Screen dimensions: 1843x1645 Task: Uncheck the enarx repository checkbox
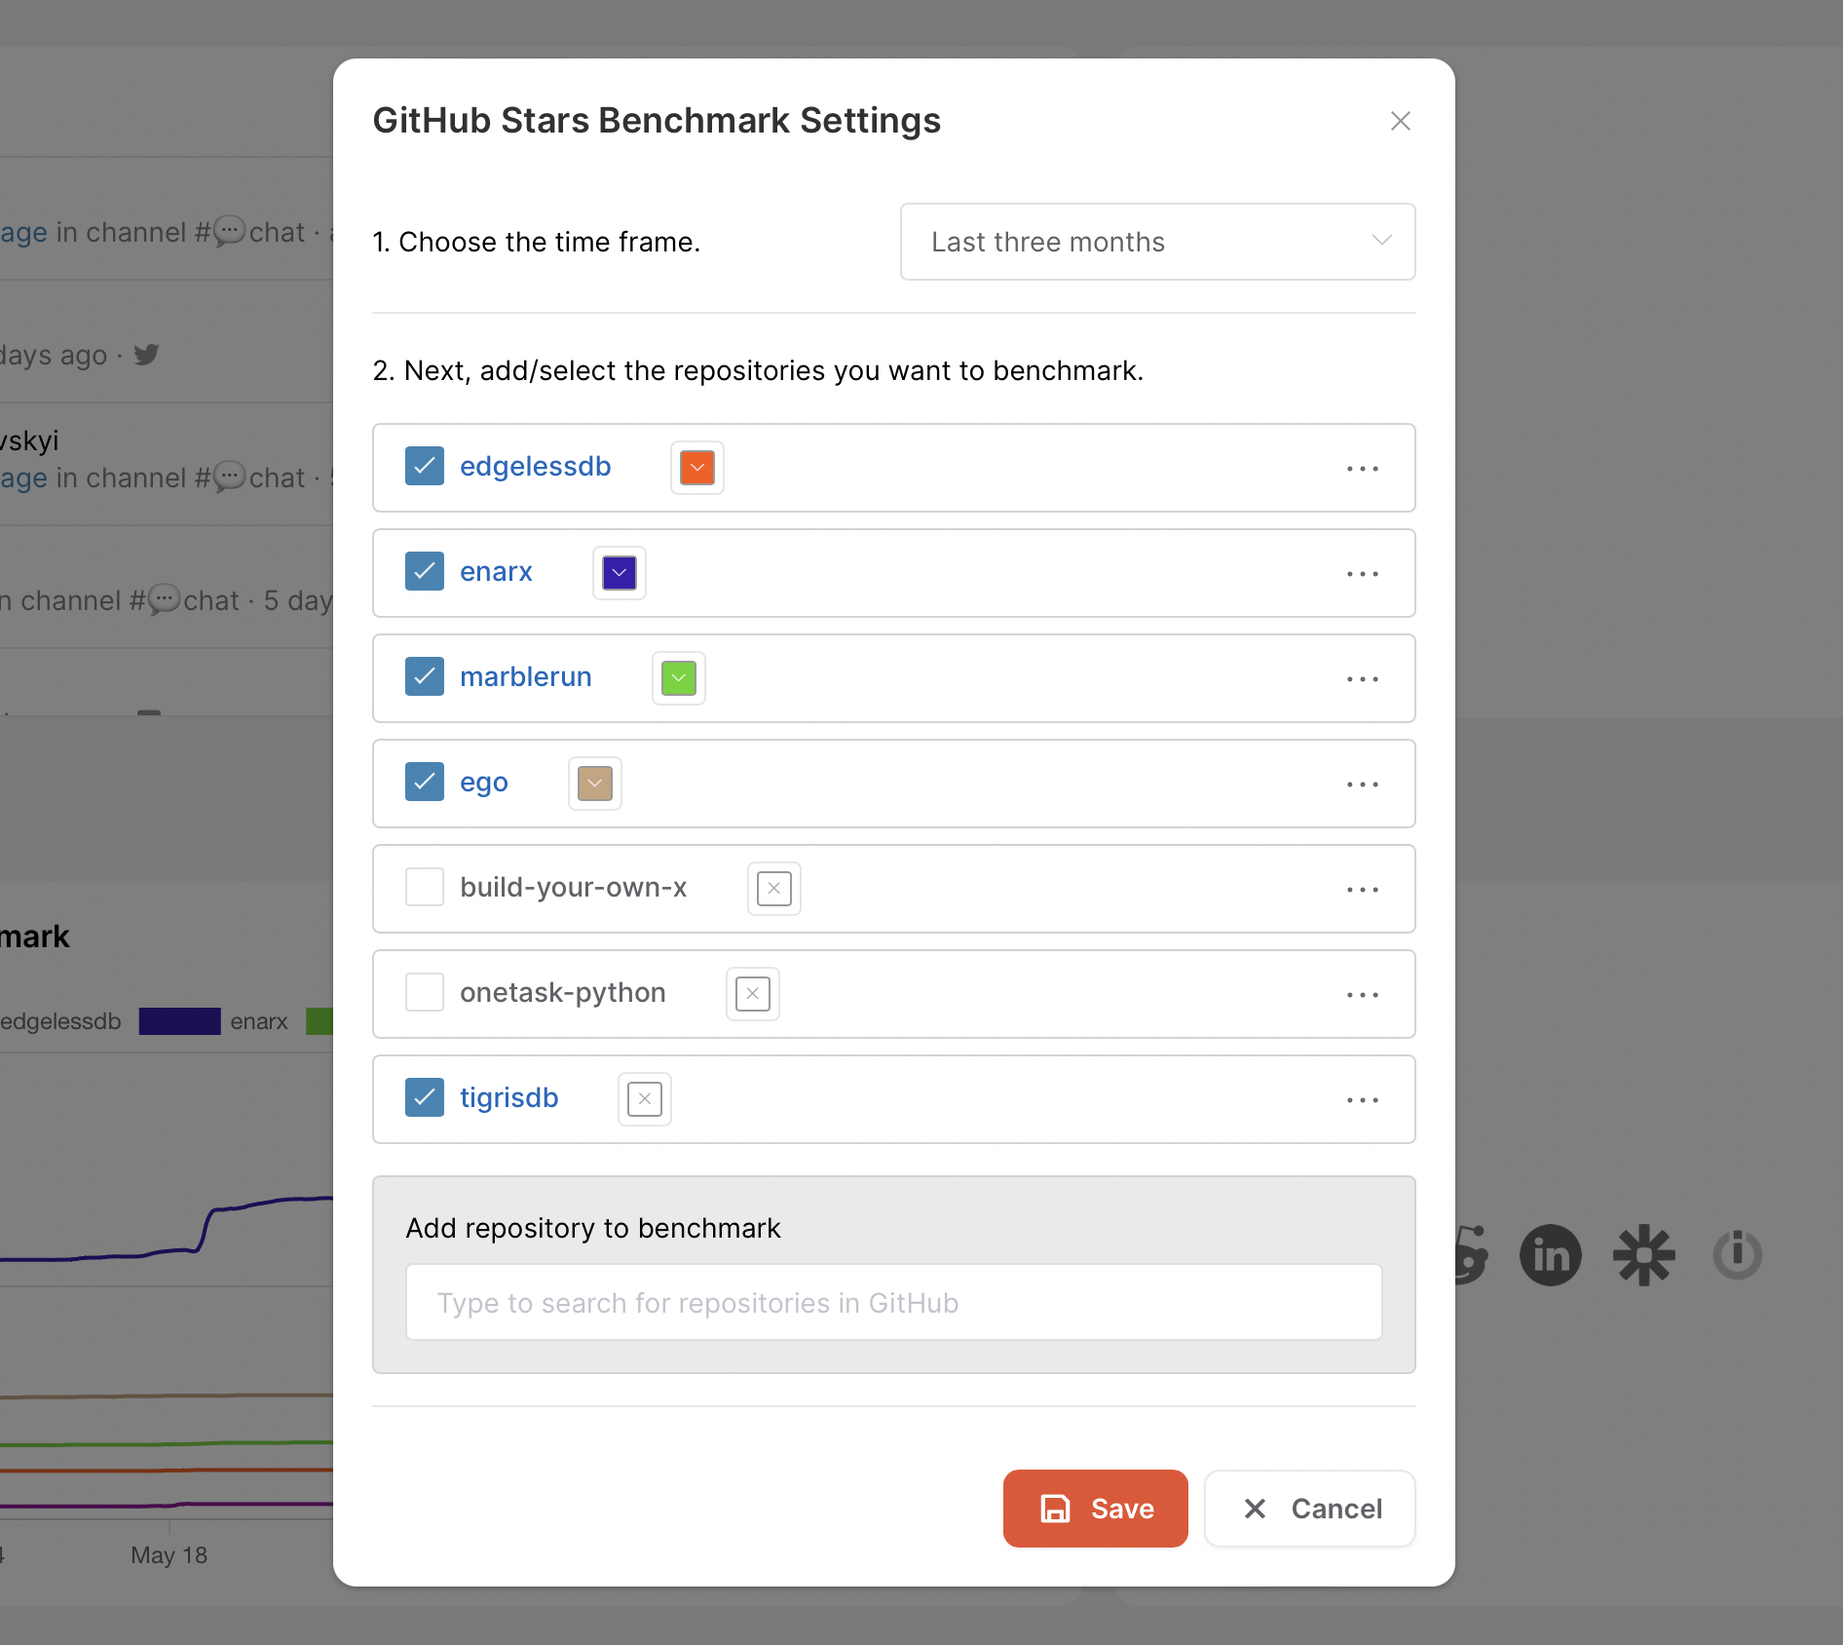425,571
